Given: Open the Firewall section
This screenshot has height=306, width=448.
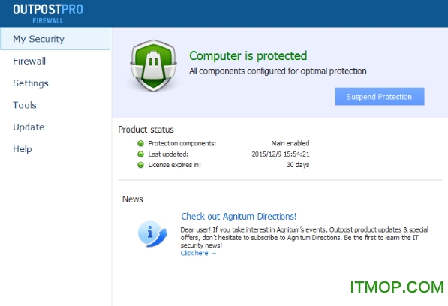Looking at the screenshot, I should point(29,61).
